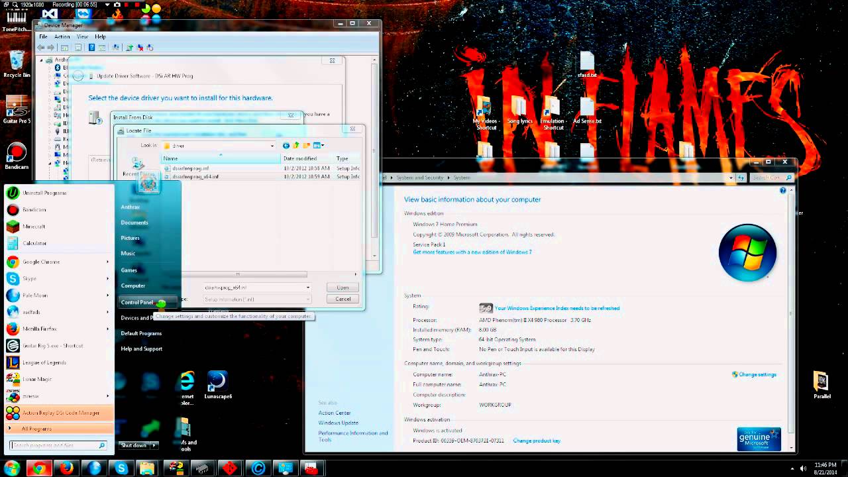
Task: Open Documents from Start menu right pane
Action: click(134, 223)
